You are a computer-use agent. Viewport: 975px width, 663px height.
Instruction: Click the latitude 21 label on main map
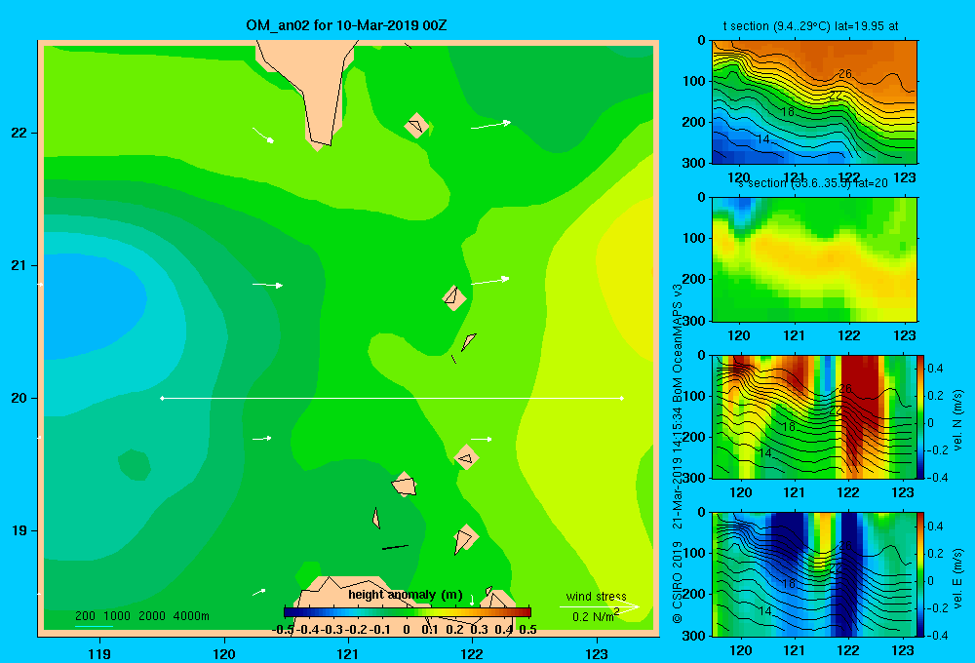[x=19, y=265]
